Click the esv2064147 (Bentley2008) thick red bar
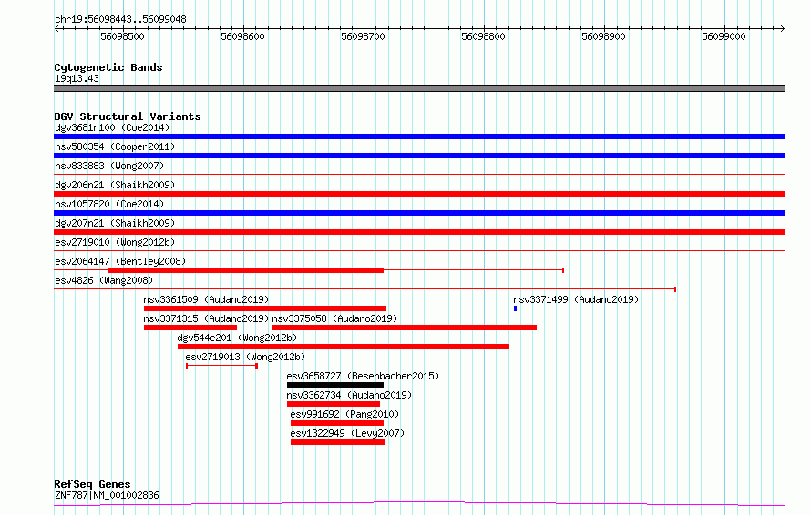The height and width of the screenshot is (515, 811). click(245, 270)
